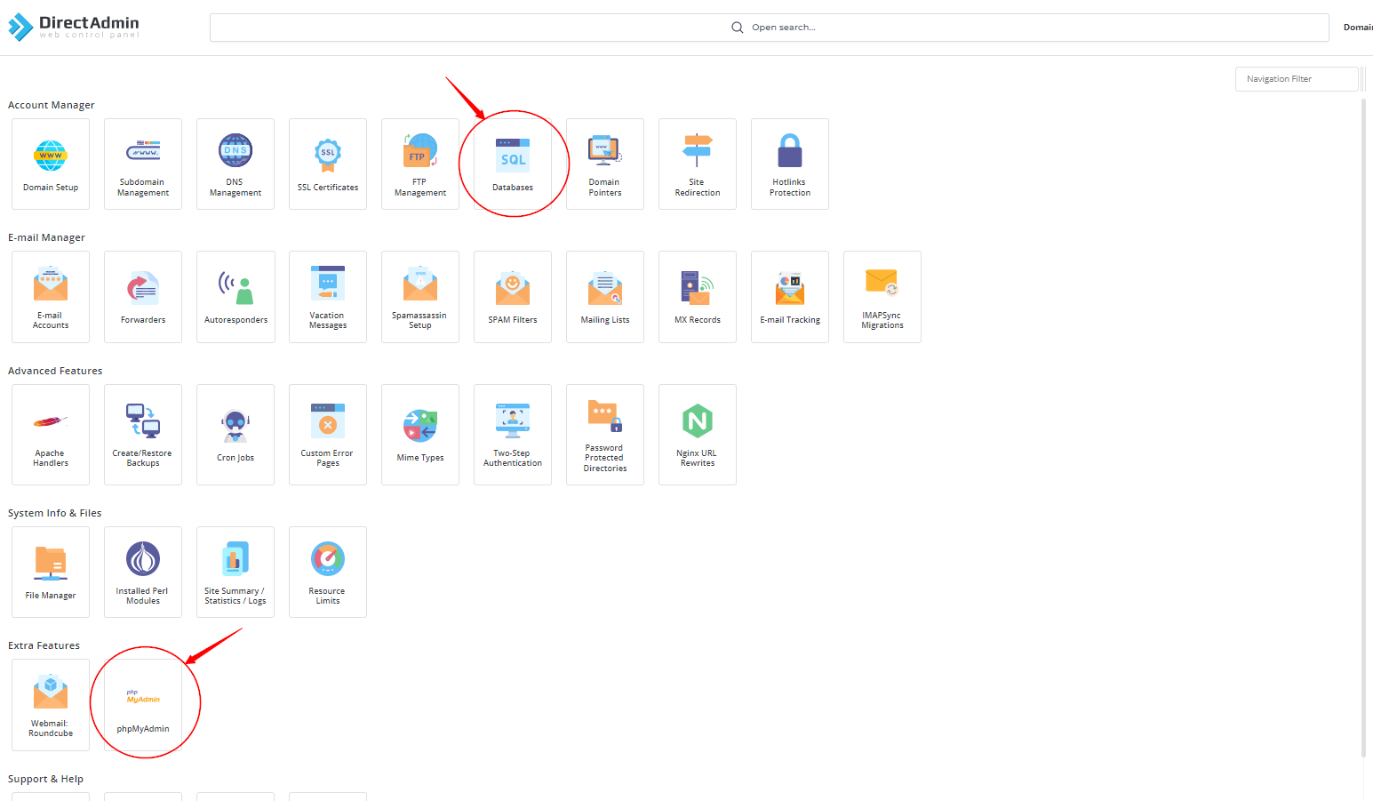The height and width of the screenshot is (801, 1373).
Task: Click the page vertical scrollbar
Action: [x=1364, y=427]
